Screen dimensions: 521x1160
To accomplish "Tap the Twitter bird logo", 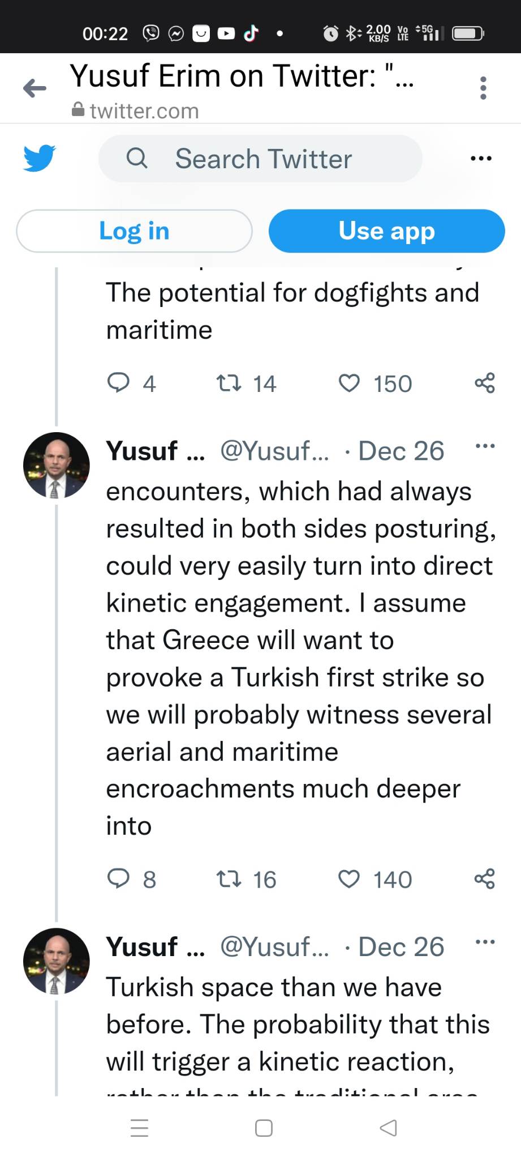I will (x=40, y=158).
